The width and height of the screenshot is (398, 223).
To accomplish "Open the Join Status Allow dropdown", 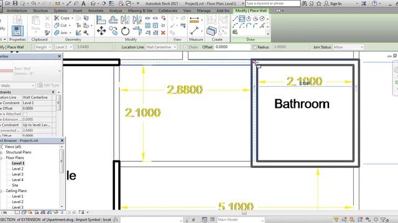I will tap(348, 47).
